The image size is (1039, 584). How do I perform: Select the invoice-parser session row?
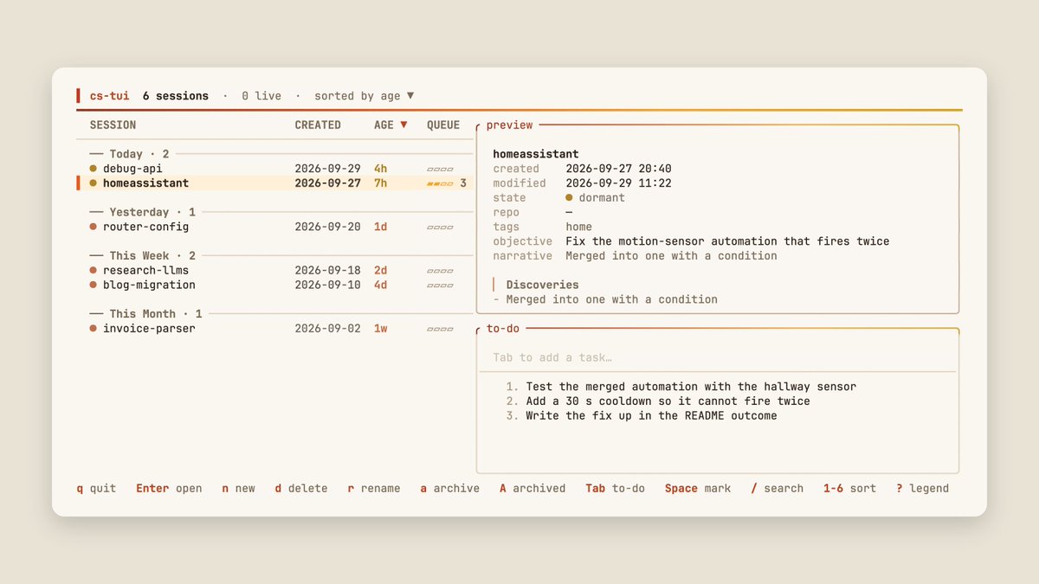pos(276,329)
